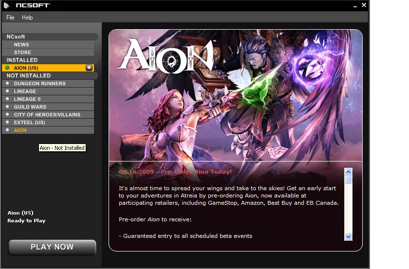Click the news scrollbar thumb
Screen dimensions: 409x269
click(x=348, y=180)
